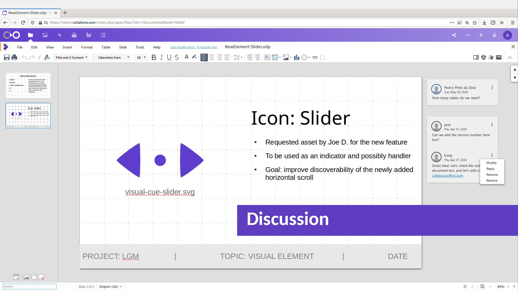Insert a chart from toolbar

[x=297, y=57]
